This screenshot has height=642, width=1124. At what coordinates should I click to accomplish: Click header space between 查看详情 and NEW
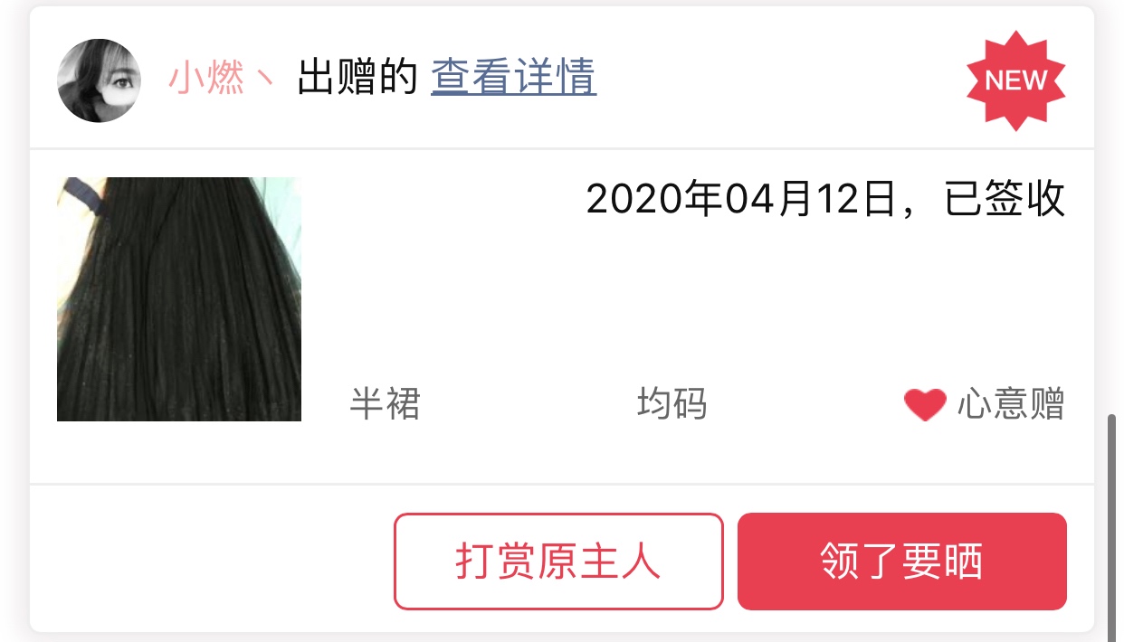(778, 80)
